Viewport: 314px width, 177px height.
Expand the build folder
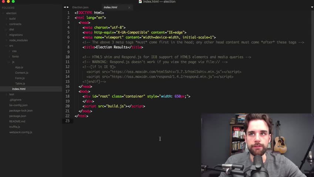point(6,18)
